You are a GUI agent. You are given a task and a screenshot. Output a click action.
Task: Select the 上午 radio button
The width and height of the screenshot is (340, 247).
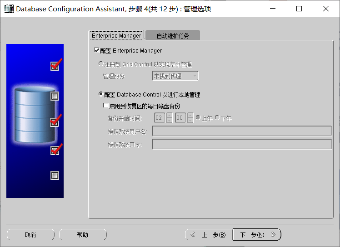point(198,117)
